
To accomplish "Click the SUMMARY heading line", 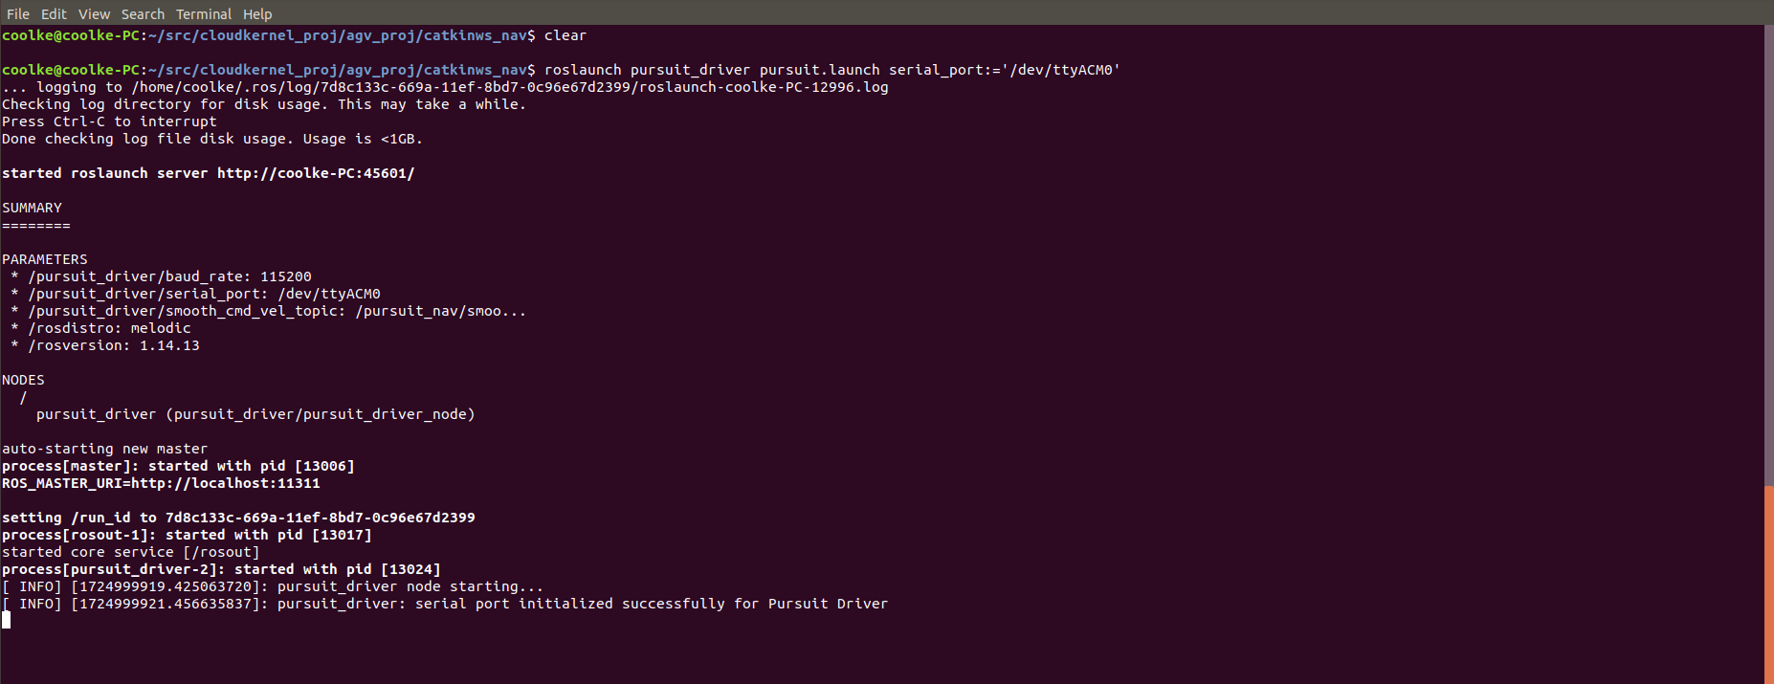I will tap(32, 208).
